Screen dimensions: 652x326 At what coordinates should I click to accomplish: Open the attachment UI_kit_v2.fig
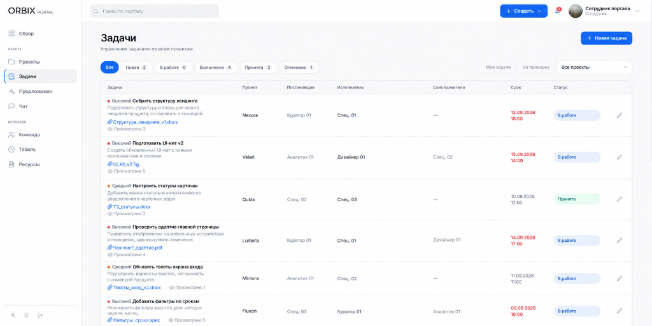(123, 164)
